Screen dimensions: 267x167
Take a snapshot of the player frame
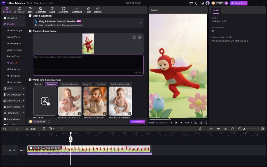[196, 122]
